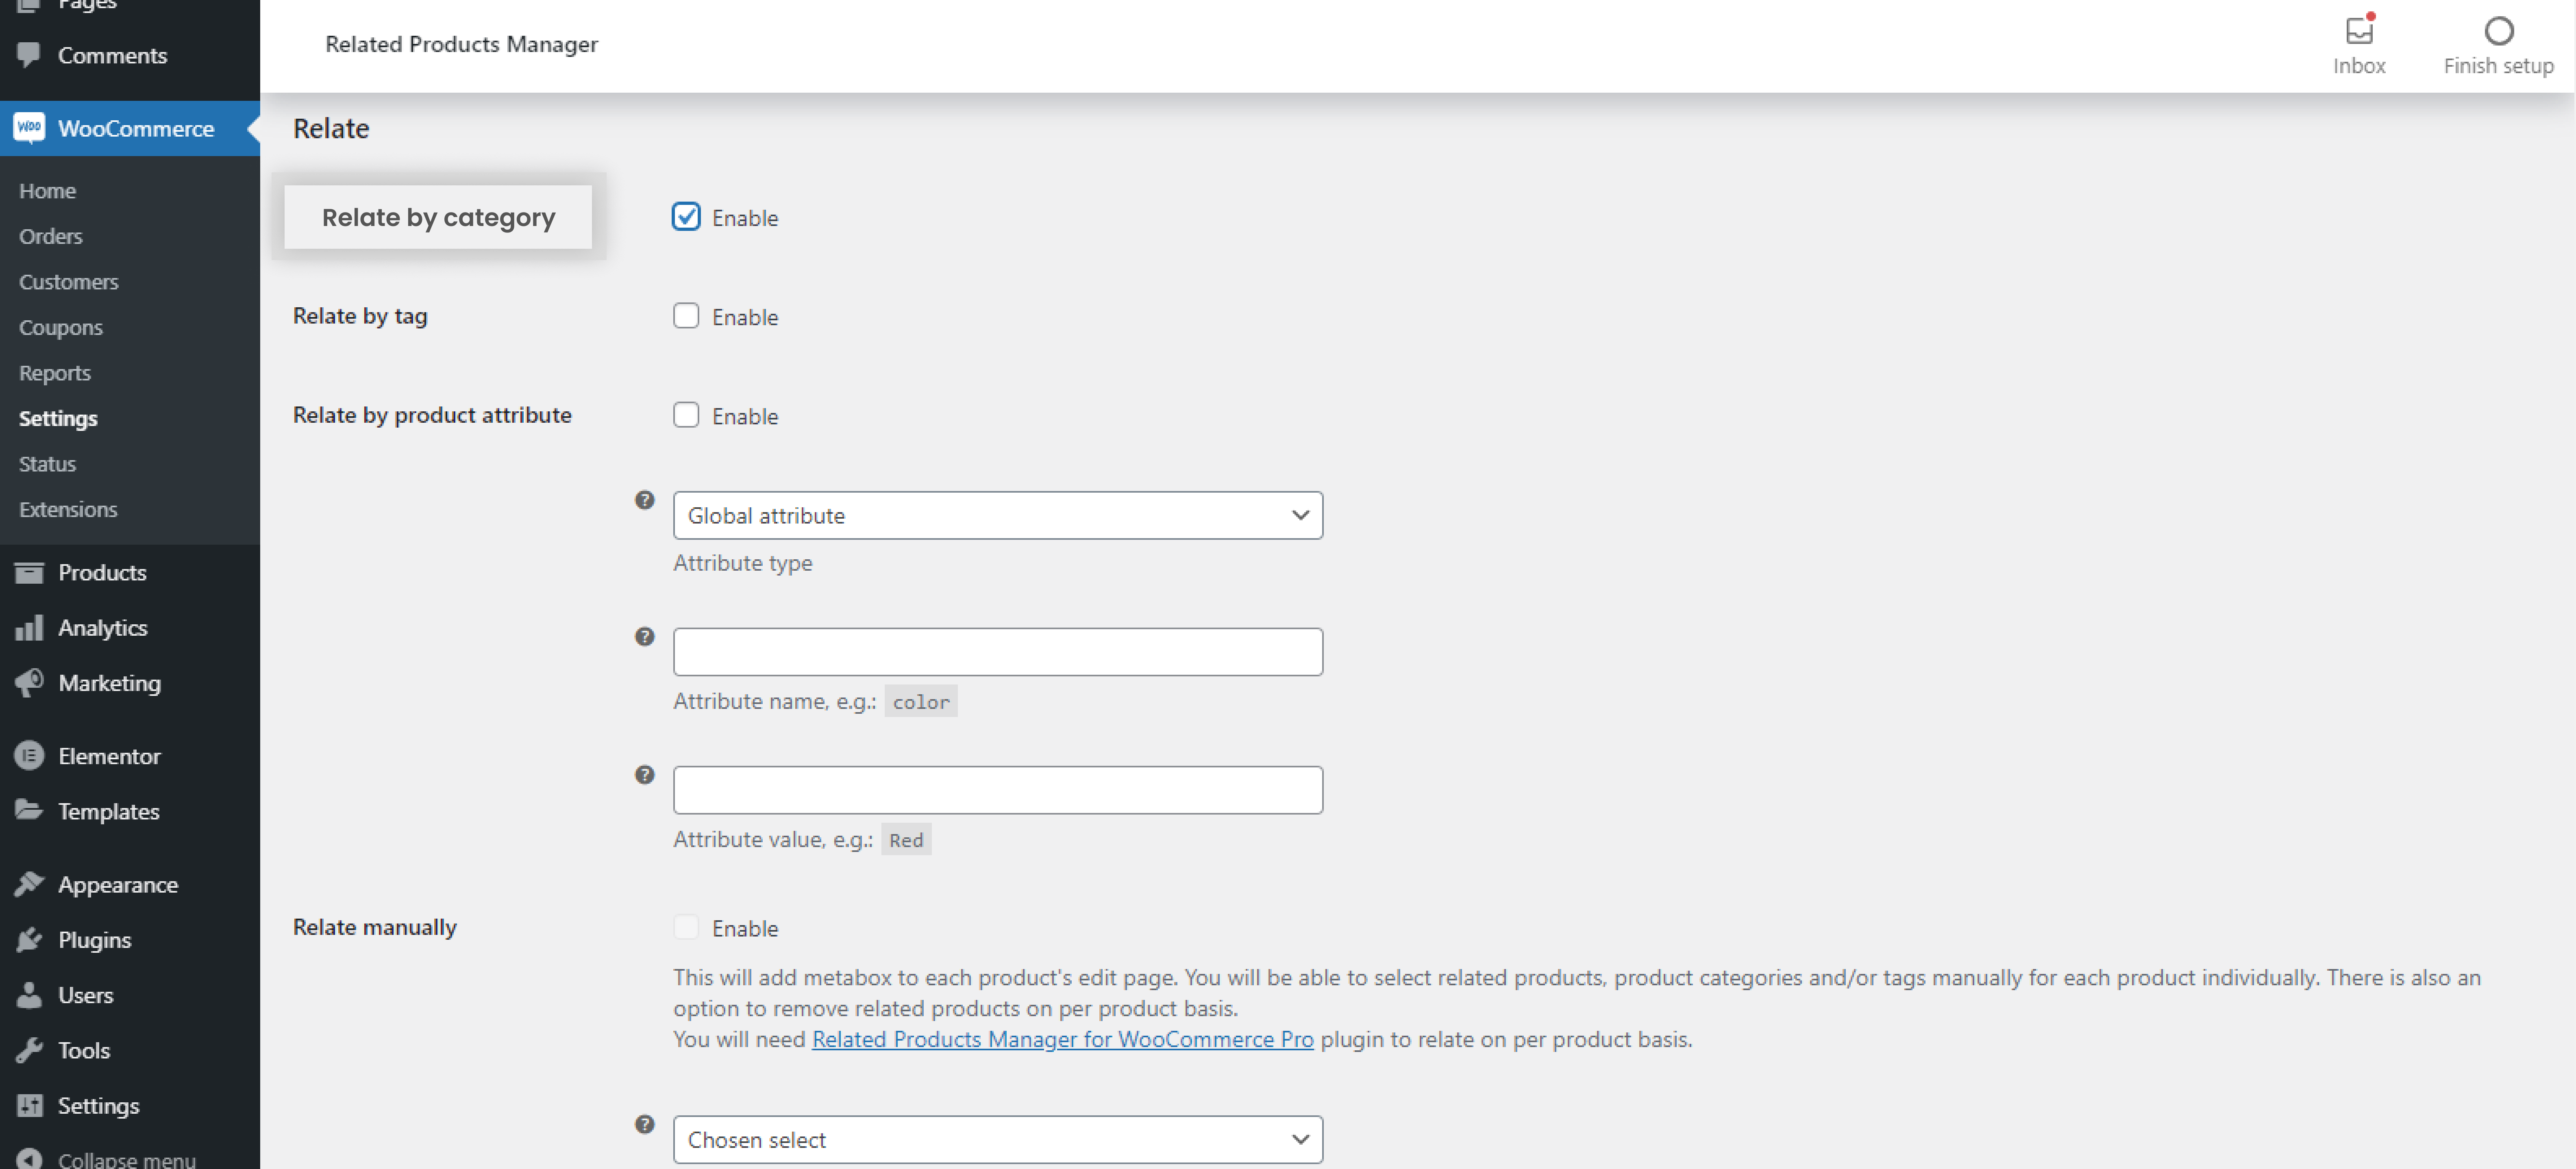Click the Analytics menu label
Screen dimensions: 2576x1169
tap(103, 627)
